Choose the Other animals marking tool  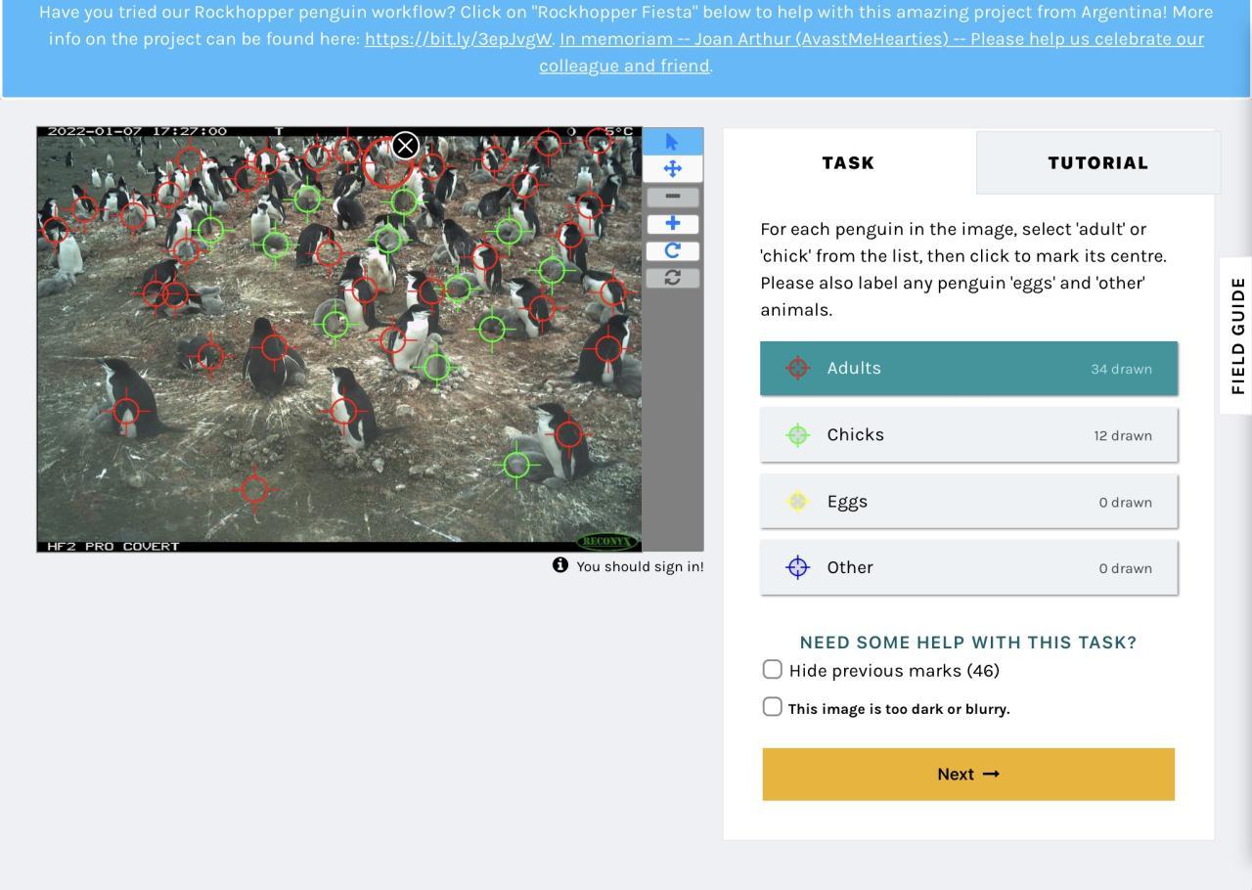click(968, 567)
